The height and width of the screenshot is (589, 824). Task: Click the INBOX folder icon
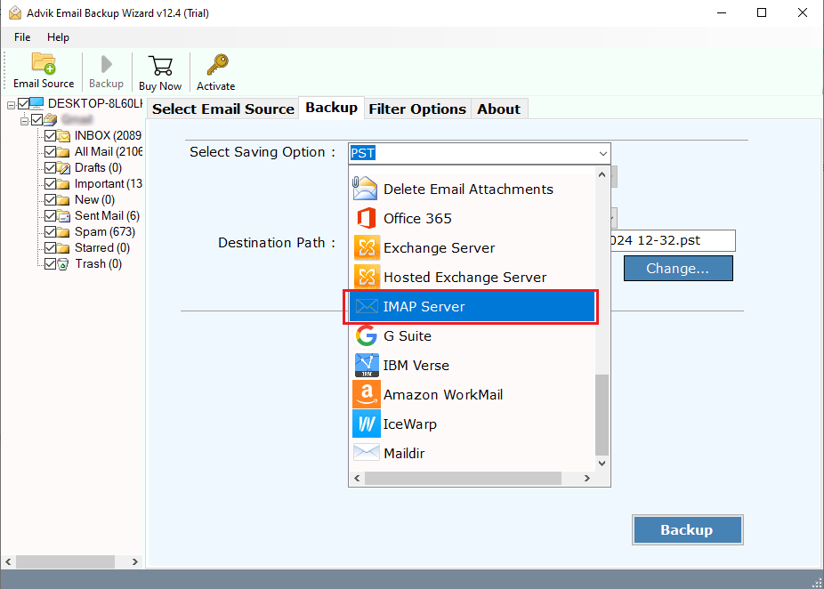64,136
